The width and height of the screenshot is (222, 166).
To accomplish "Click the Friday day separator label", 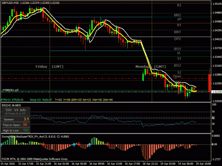I will pos(41,67).
